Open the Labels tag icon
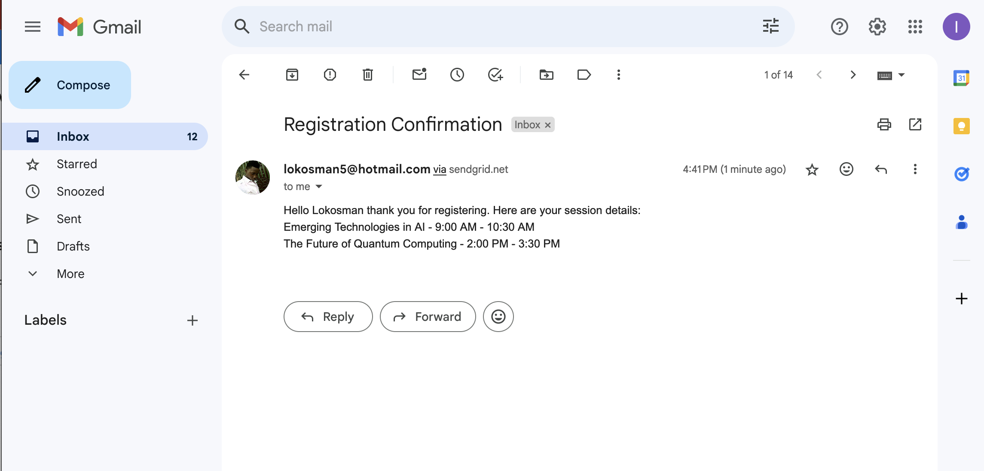Screen dimensions: 984x471 (x=584, y=75)
